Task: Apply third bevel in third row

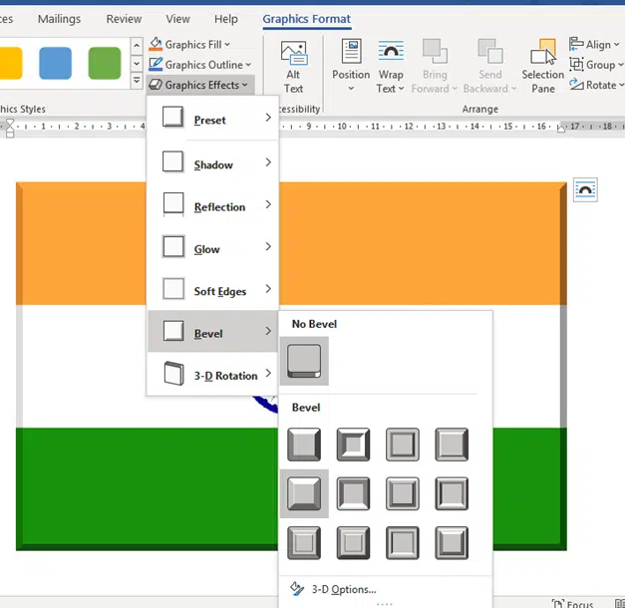Action: 403,543
